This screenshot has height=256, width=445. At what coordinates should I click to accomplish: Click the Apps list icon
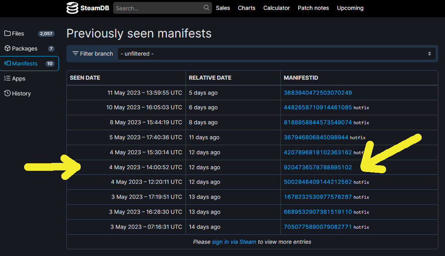pyautogui.click(x=8, y=78)
